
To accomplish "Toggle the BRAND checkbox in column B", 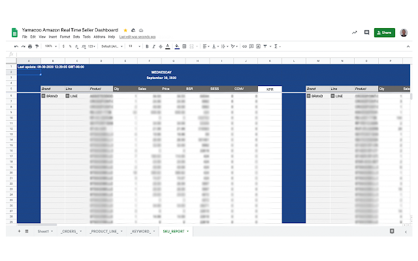I will click(x=44, y=96).
